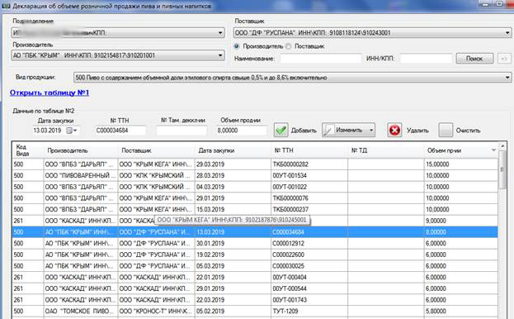This screenshot has height=319, width=514.
Task: Expand the Поставщик combo box with РУСЛАНА
Action: coord(507,33)
